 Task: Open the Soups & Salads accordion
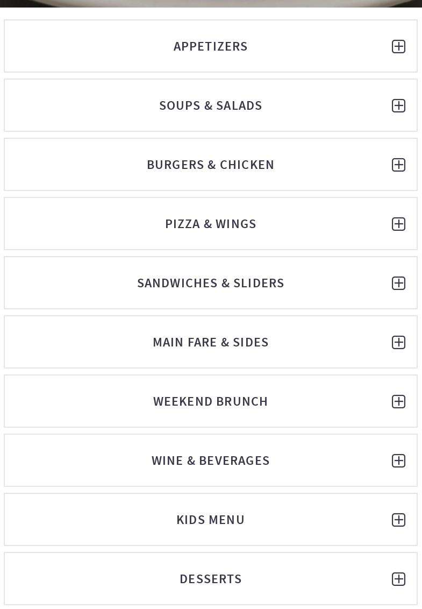pyautogui.click(x=210, y=105)
